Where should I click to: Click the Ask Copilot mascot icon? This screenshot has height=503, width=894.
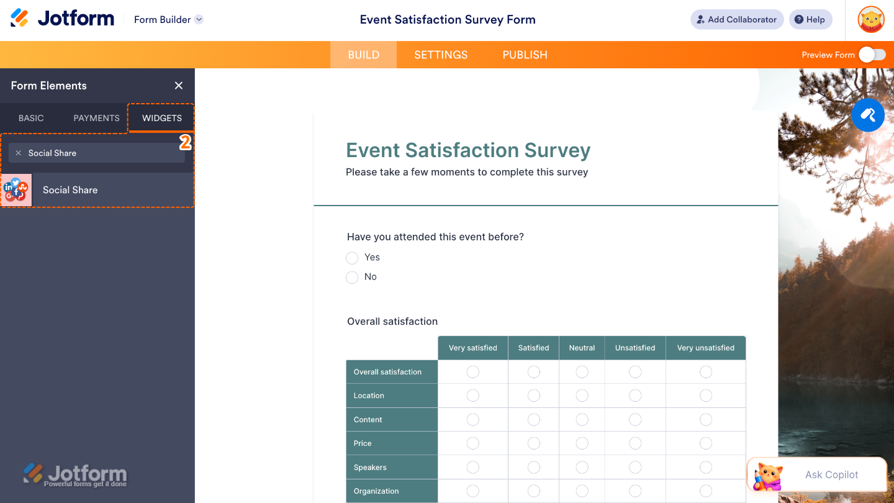pos(767,476)
